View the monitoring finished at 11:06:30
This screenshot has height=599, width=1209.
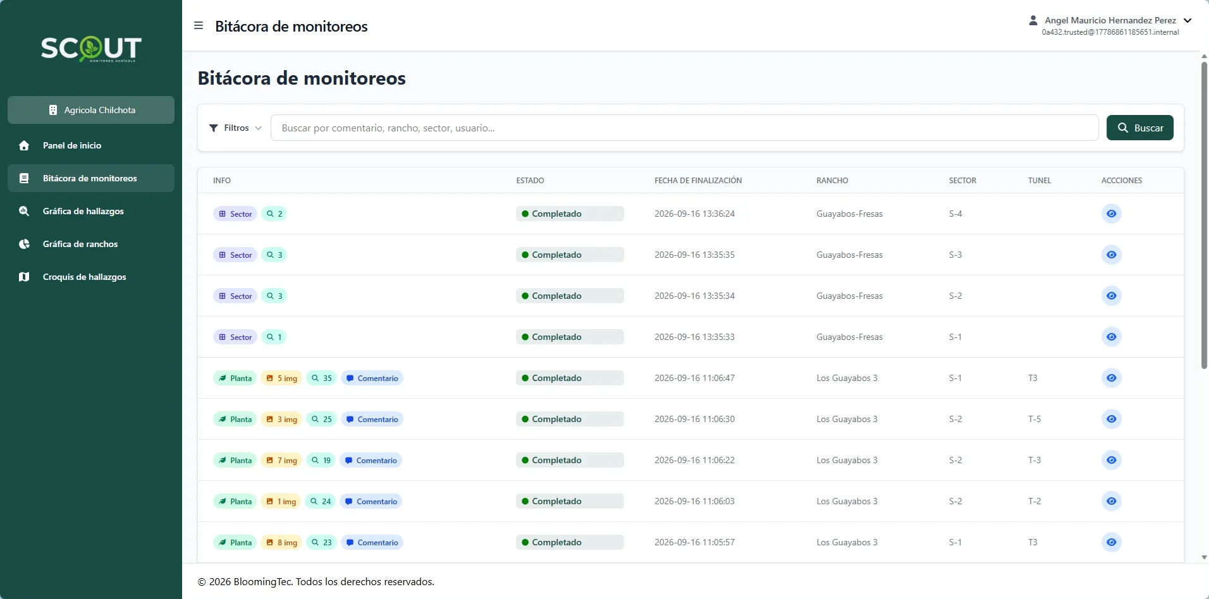1112,419
